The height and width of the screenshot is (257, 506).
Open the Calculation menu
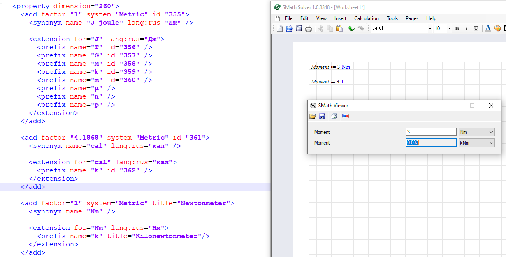pos(366,18)
